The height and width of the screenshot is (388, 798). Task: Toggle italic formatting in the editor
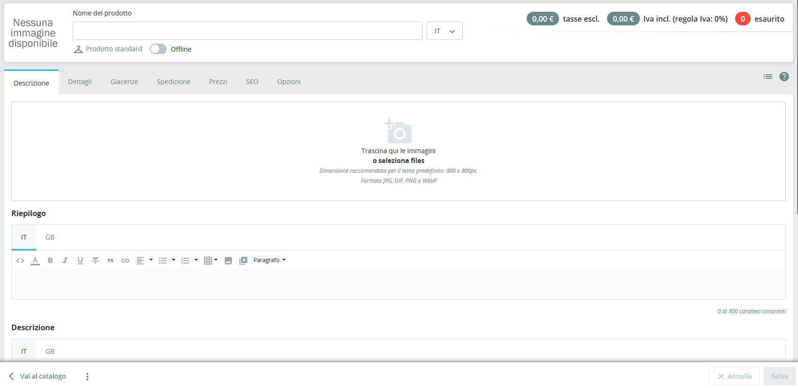[65, 260]
